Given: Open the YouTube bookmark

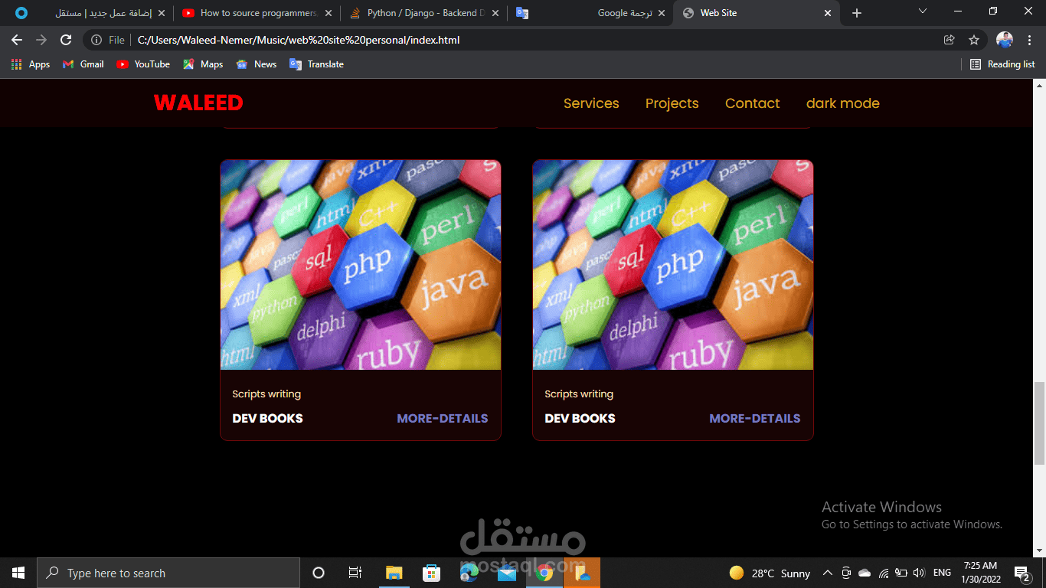Looking at the screenshot, I should (143, 64).
